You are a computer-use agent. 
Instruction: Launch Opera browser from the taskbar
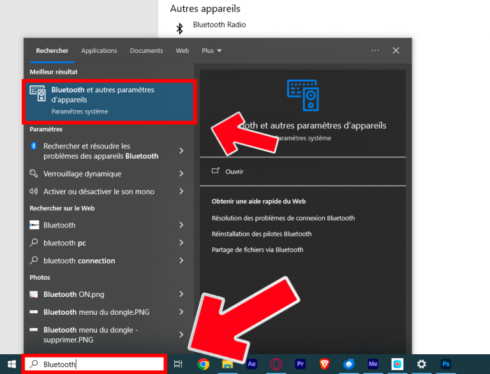coord(276,364)
